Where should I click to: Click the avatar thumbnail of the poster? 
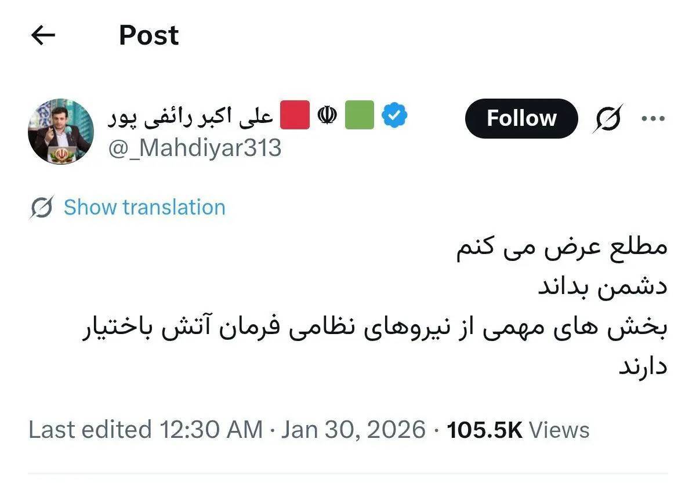tap(60, 130)
